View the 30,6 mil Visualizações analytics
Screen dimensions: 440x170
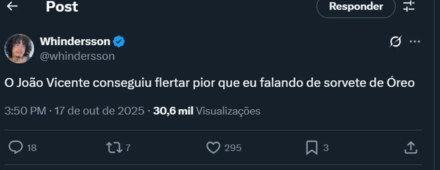pos(207,111)
